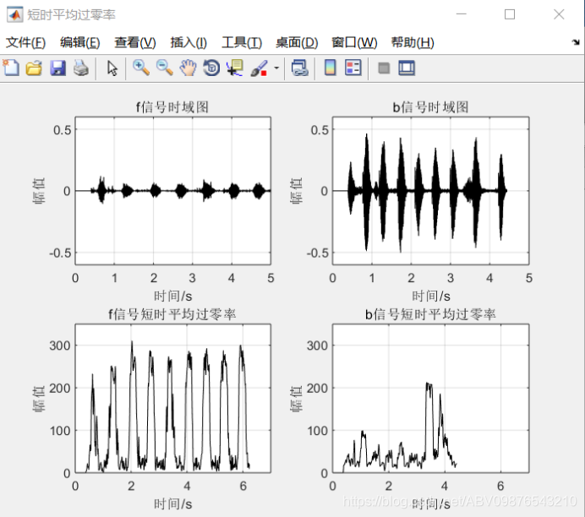
Task: Open the 编辑(E) menu
Action: tap(79, 43)
